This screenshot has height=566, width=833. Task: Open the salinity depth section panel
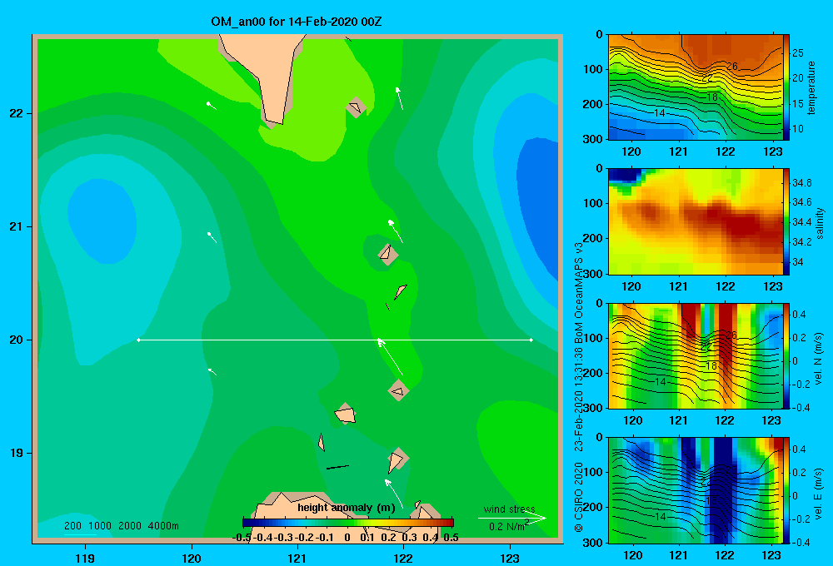[x=696, y=221]
